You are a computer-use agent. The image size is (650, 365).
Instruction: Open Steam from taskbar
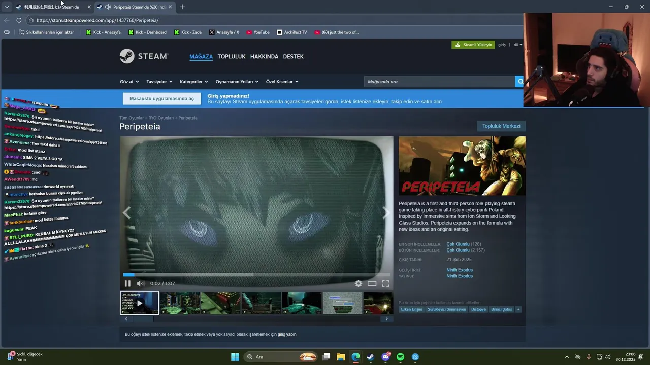point(371,357)
